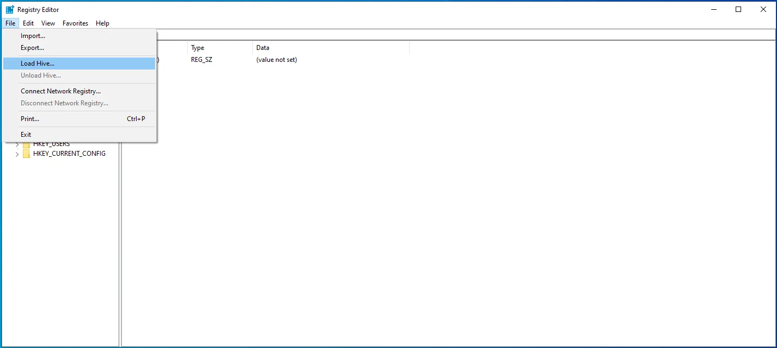Click the Type column header
The height and width of the screenshot is (348, 777).
pos(220,48)
